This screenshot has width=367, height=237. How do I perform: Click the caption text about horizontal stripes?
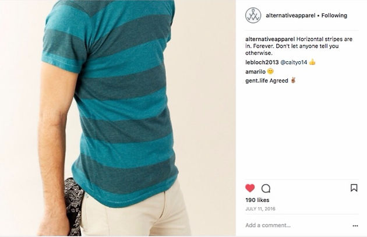click(x=299, y=46)
